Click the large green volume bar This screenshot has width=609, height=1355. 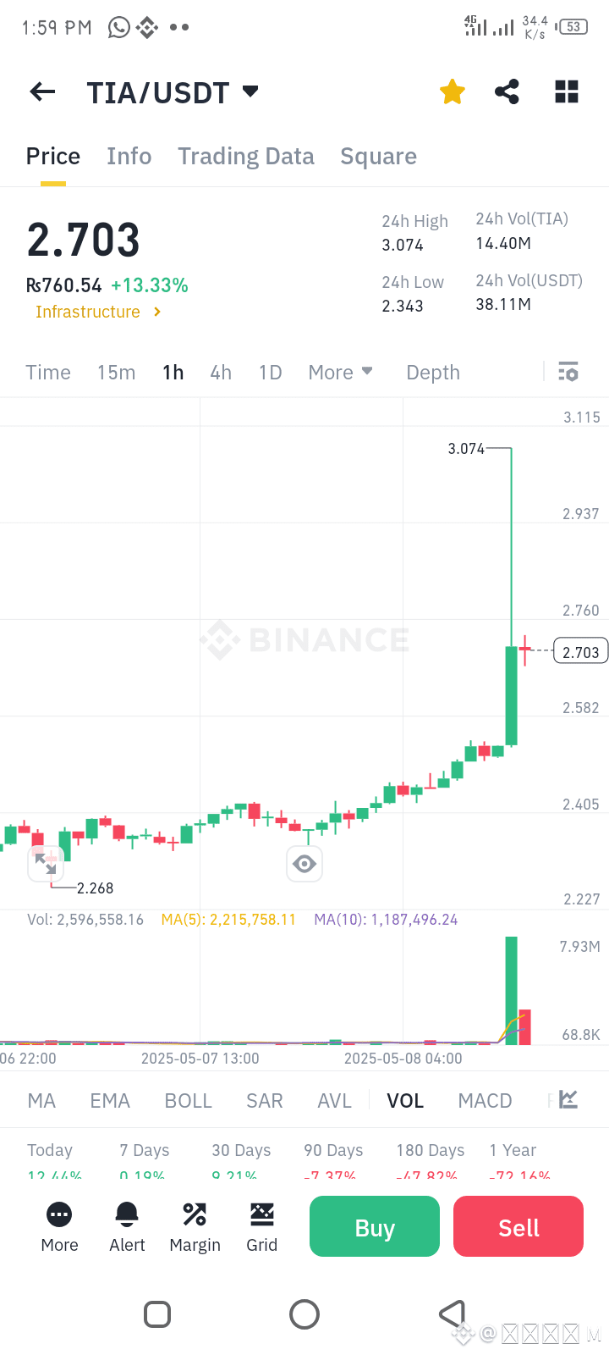click(x=511, y=990)
